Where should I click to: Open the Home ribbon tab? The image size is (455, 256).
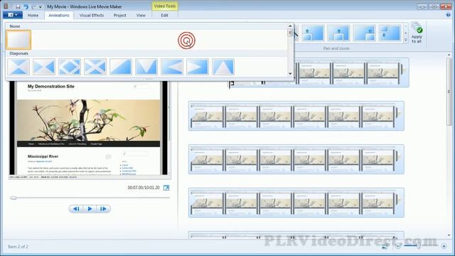pyautogui.click(x=33, y=16)
